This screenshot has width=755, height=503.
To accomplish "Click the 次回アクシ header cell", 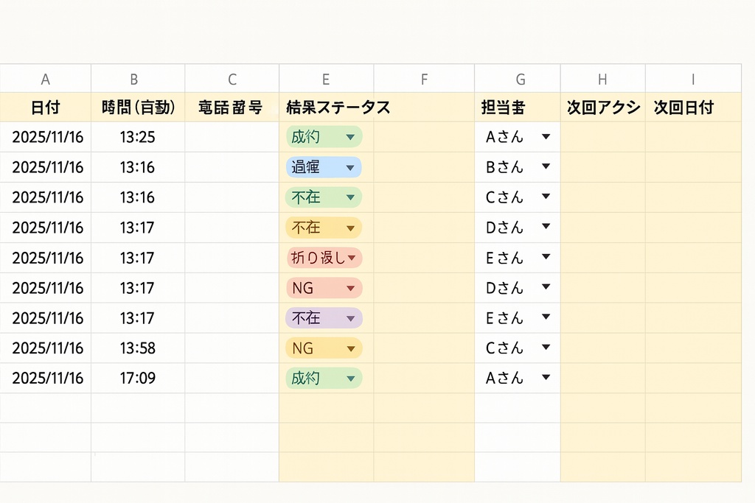I will [x=603, y=108].
